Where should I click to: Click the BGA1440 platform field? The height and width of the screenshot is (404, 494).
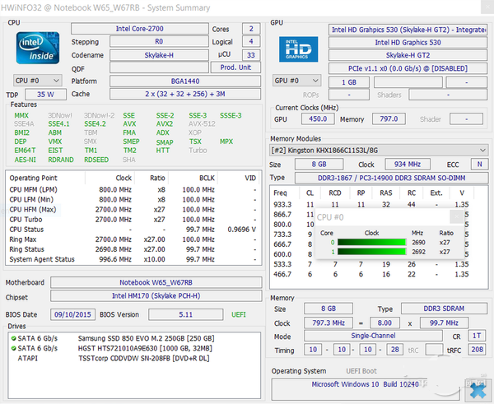click(x=185, y=81)
